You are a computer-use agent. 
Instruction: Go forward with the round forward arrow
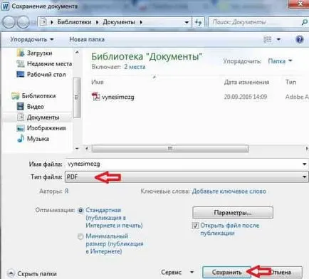click(x=23, y=22)
